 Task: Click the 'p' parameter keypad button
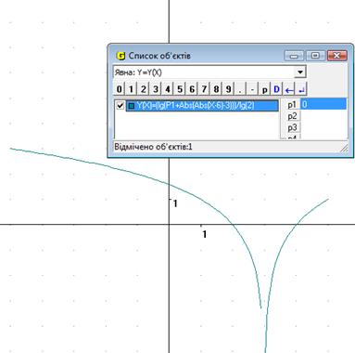pos(264,89)
